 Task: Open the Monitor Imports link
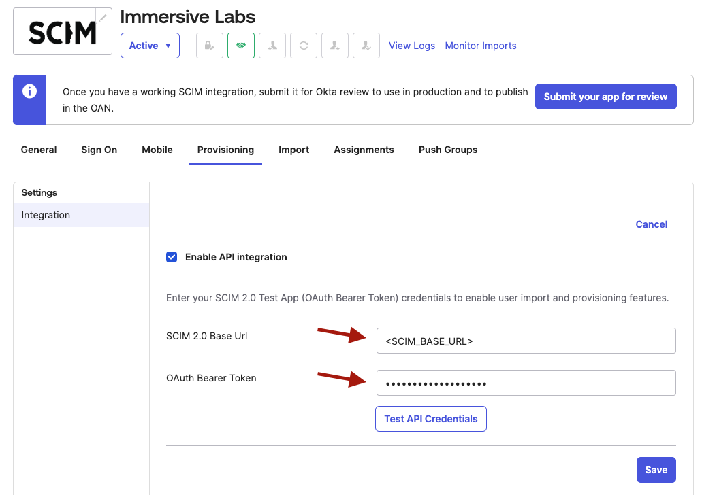[x=481, y=46]
